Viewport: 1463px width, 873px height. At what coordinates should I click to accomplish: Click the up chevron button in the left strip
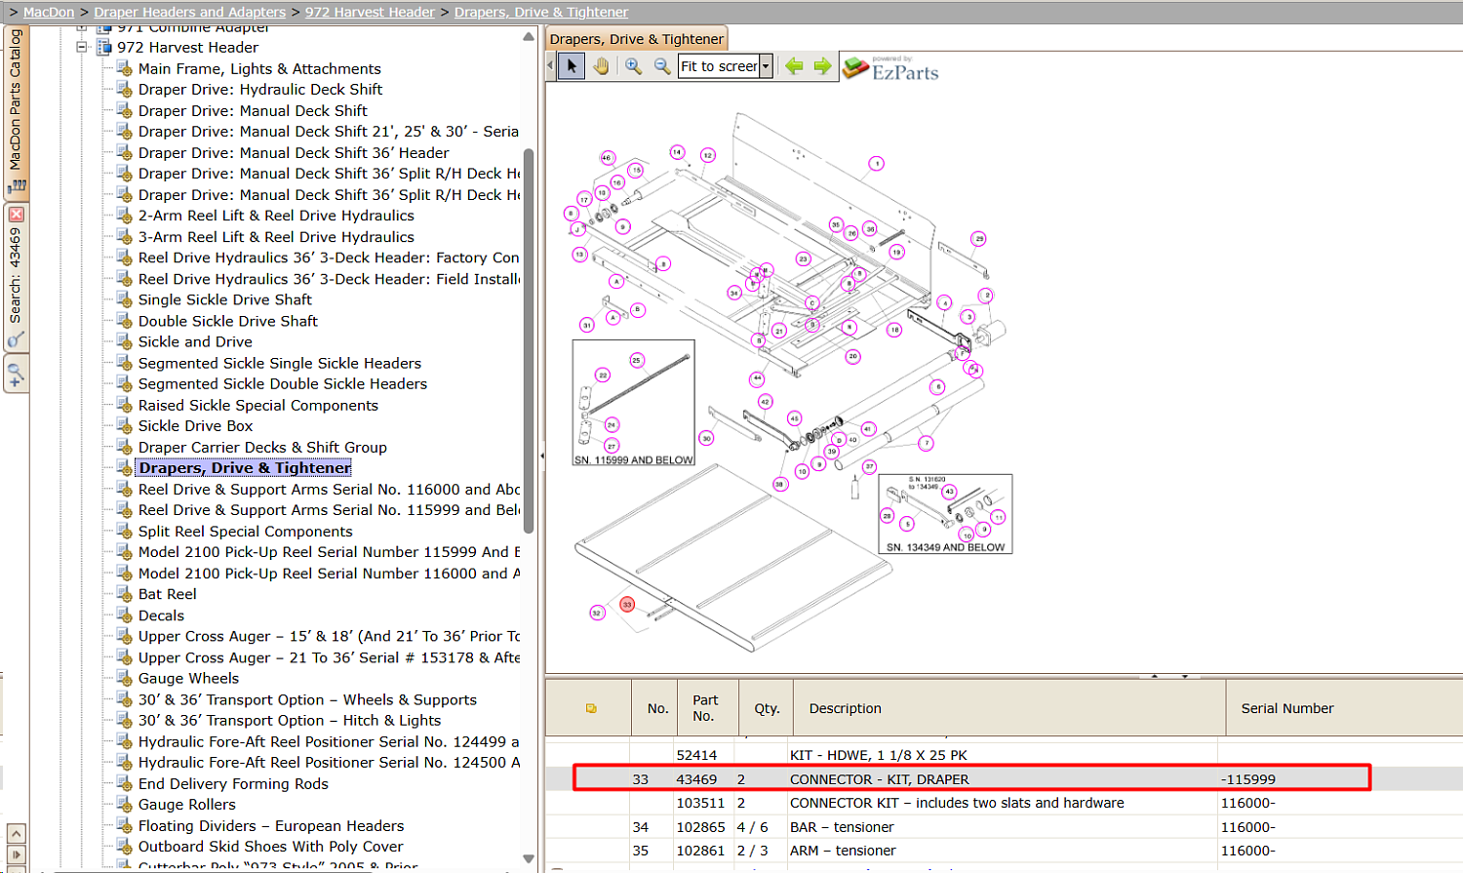[16, 834]
